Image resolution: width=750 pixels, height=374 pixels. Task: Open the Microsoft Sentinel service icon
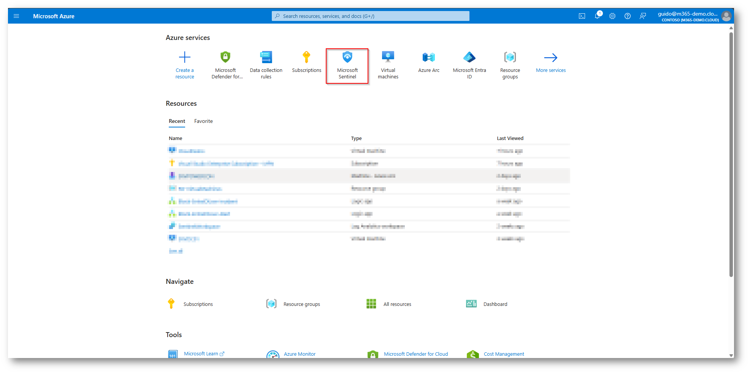click(347, 57)
